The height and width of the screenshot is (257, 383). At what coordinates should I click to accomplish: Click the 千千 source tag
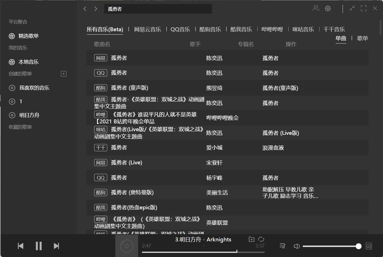click(x=101, y=147)
